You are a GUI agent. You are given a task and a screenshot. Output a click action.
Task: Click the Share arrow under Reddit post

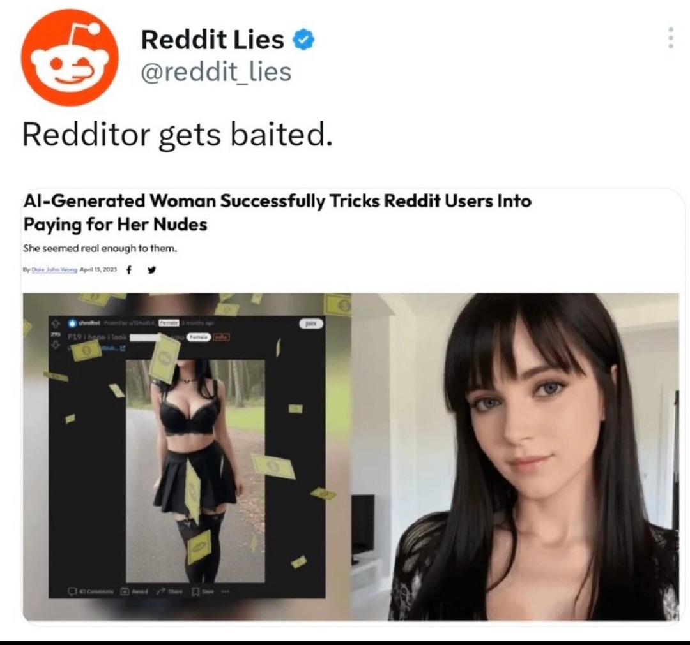coord(161,591)
